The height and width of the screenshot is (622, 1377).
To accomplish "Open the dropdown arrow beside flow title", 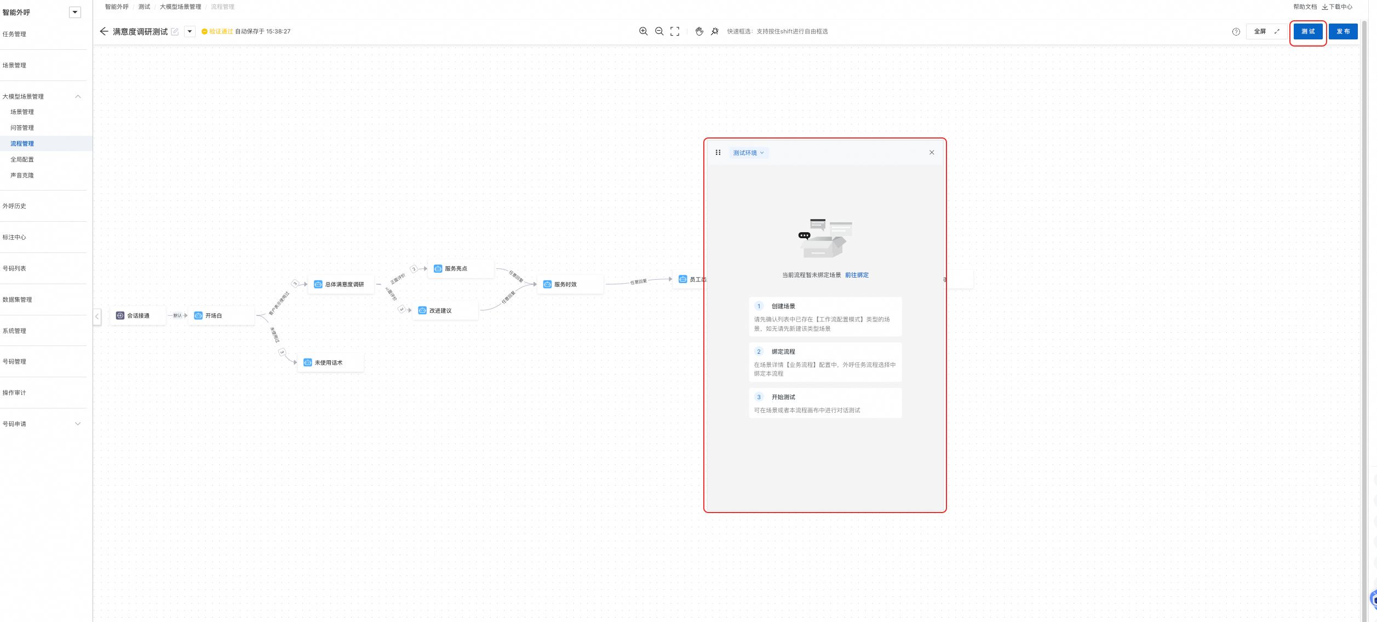I will pos(190,31).
